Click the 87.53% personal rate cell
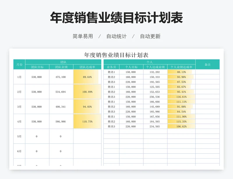 (x=181, y=82)
